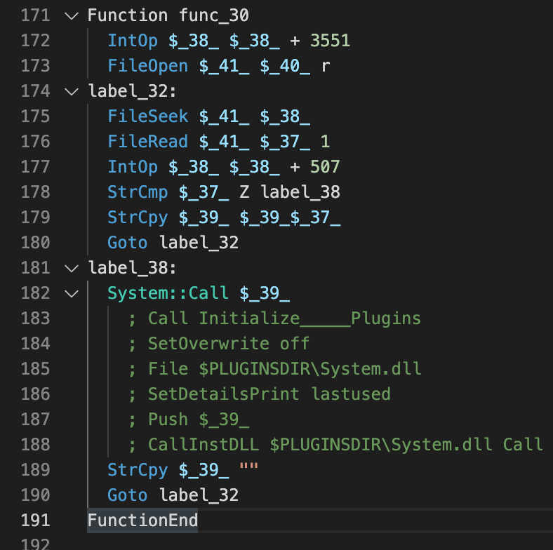Click line number 191 in the gutter
The image size is (553, 550).
[x=35, y=521]
